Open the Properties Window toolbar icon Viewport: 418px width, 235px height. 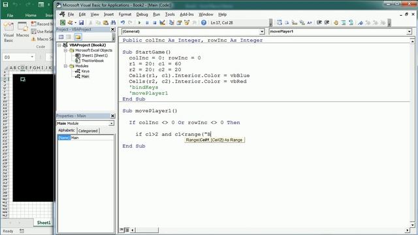tap(179, 23)
